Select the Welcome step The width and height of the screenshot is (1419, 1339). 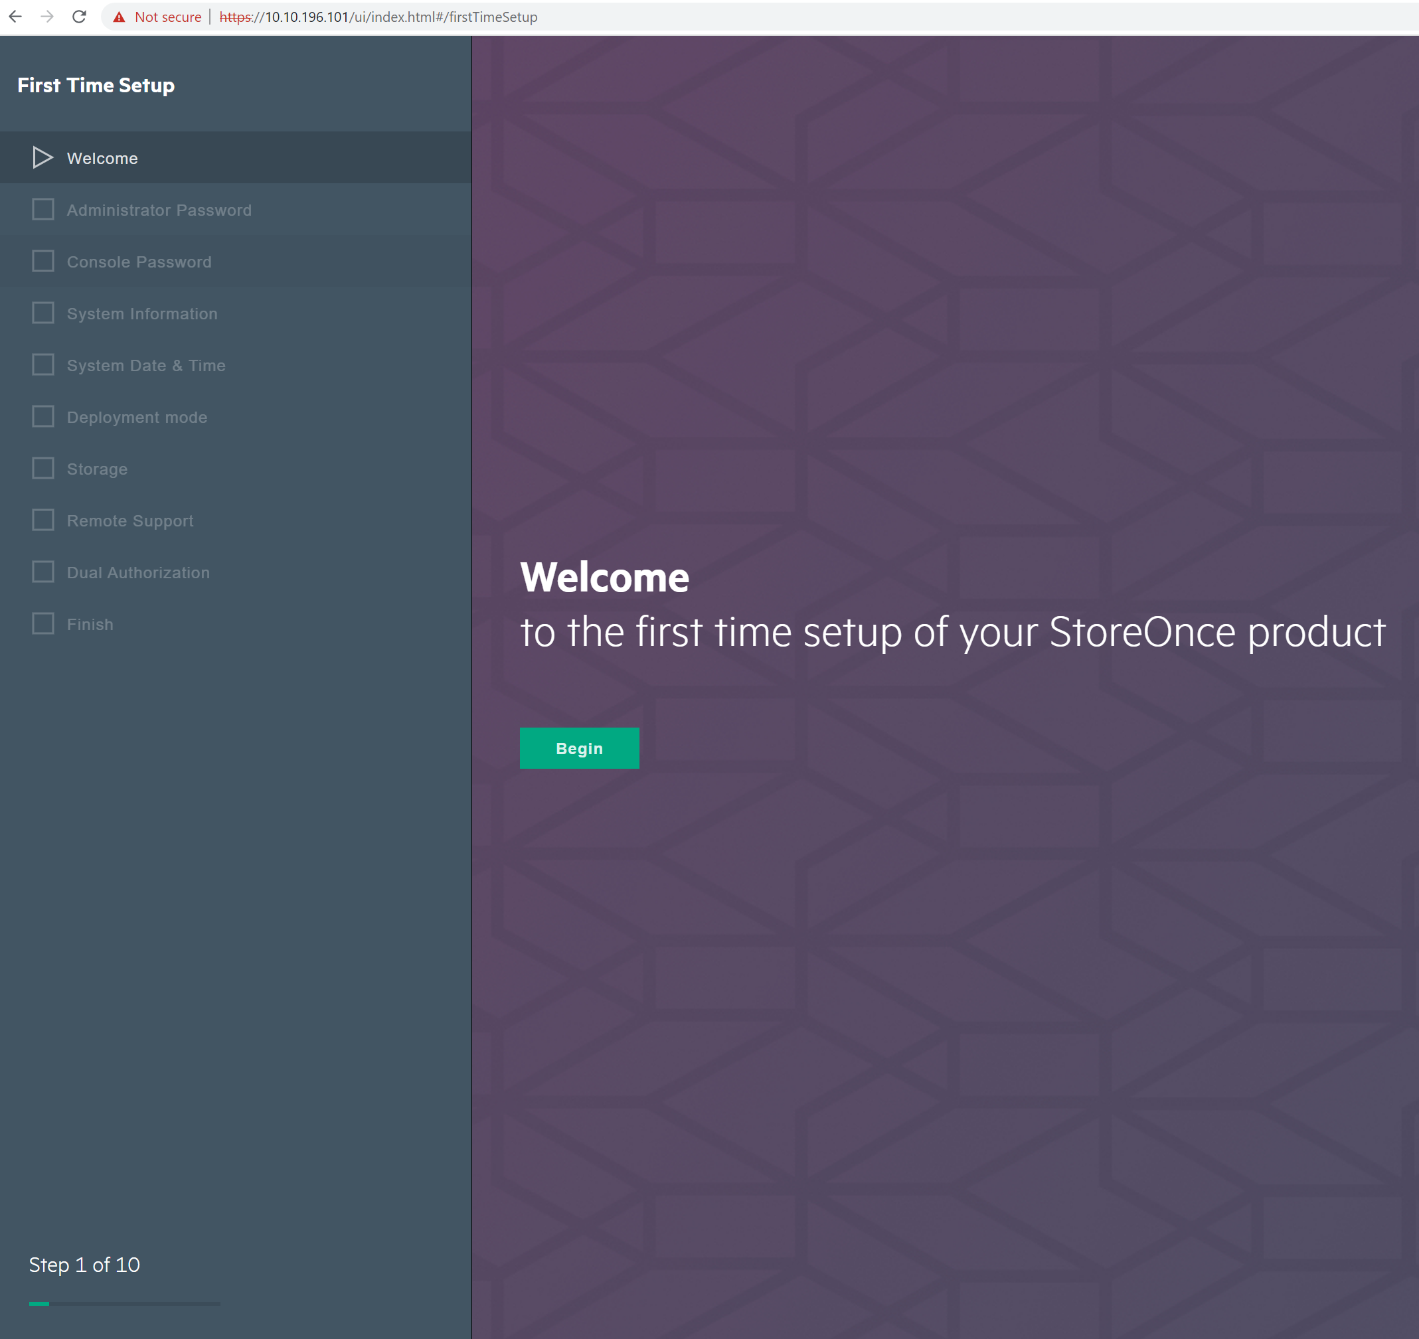[236, 158]
